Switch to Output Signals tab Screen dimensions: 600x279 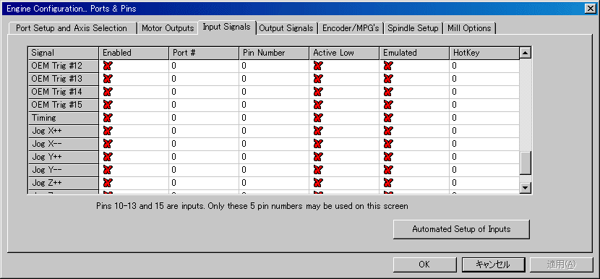(x=286, y=28)
